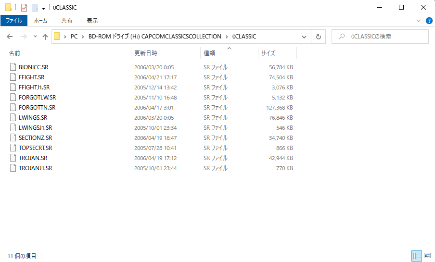This screenshot has width=435, height=262.
Task: Refresh the folder view
Action: tap(319, 37)
